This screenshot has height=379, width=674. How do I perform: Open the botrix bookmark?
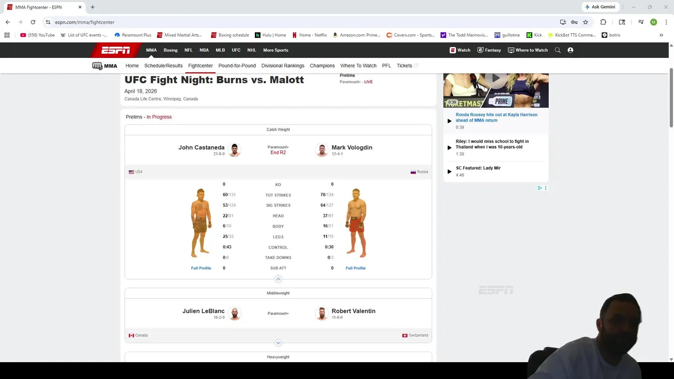coord(611,35)
